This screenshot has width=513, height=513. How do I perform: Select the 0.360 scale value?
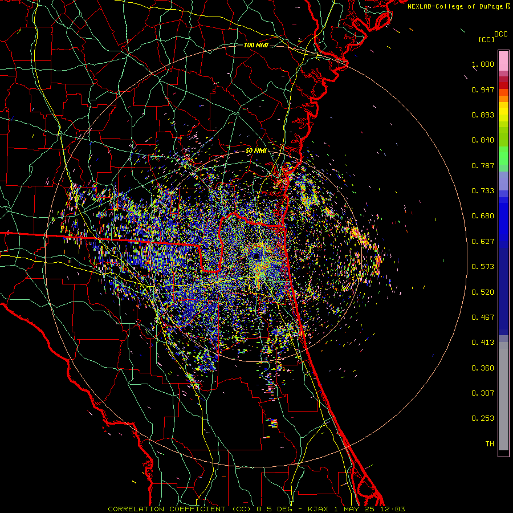pyautogui.click(x=483, y=368)
